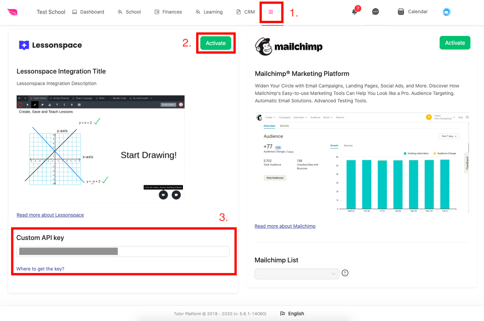The width and height of the screenshot is (484, 321).
Task: Click the pink Tutor Platform logo
Action: [x=13, y=12]
